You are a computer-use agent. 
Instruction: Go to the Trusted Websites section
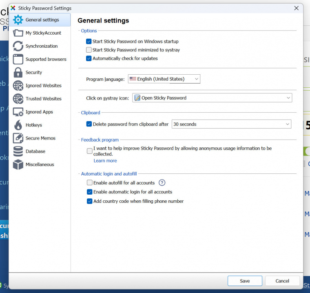[x=43, y=99]
